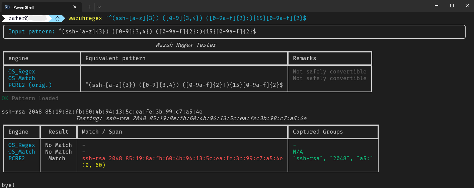474x188 pixels.
Task: Click 'PCRE2 (orig.)' engine entry
Action: coord(30,85)
